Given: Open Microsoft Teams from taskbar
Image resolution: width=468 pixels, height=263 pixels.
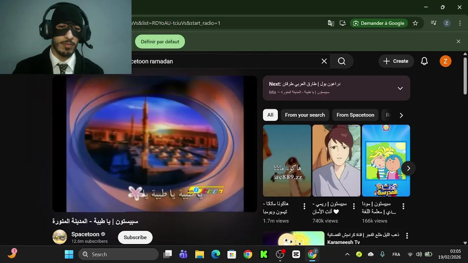Looking at the screenshot, I should pos(183,254).
